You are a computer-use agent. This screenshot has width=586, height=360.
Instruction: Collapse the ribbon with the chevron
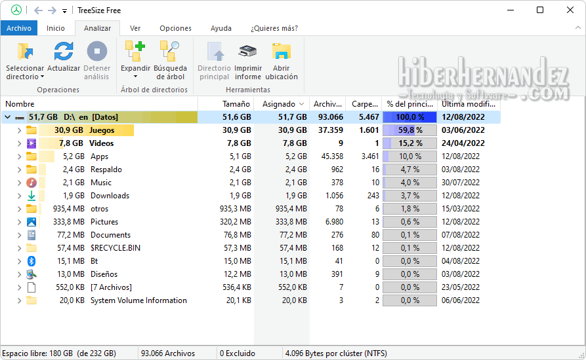pos(577,27)
